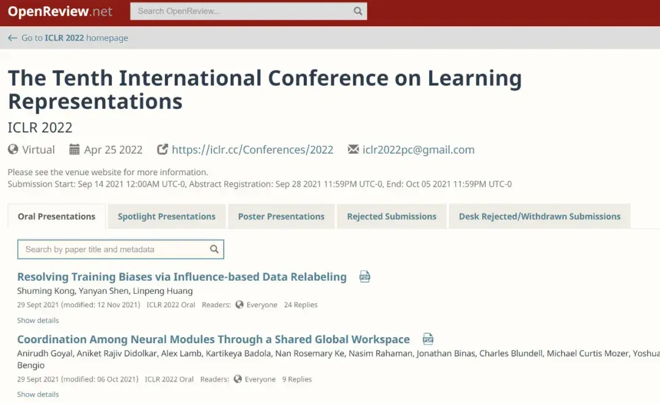The height and width of the screenshot is (403, 660).
Task: Click the back arrow to ICLR 2022 homepage
Action: coord(12,38)
